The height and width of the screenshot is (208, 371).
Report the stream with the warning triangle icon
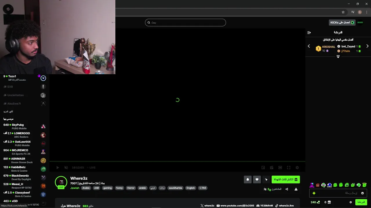click(x=296, y=189)
